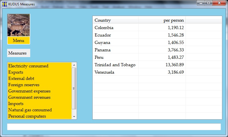This screenshot has height=137, width=228.
Task: Choose External debt measure
Action: click(x=21, y=78)
